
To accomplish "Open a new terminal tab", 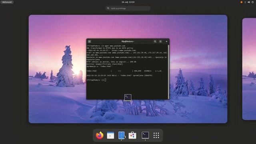I will 90,42.
